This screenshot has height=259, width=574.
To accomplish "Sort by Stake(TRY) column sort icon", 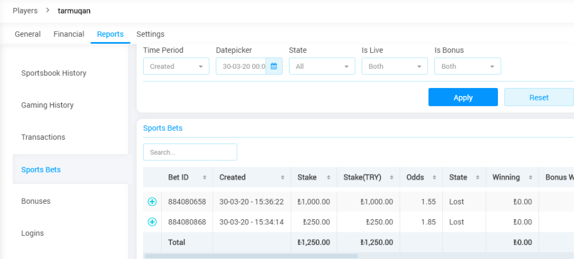I will click(391, 178).
